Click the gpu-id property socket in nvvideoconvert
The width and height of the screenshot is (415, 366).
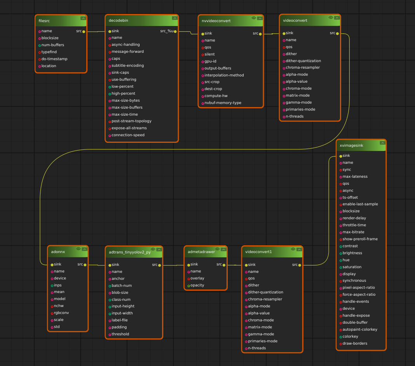[x=202, y=61]
